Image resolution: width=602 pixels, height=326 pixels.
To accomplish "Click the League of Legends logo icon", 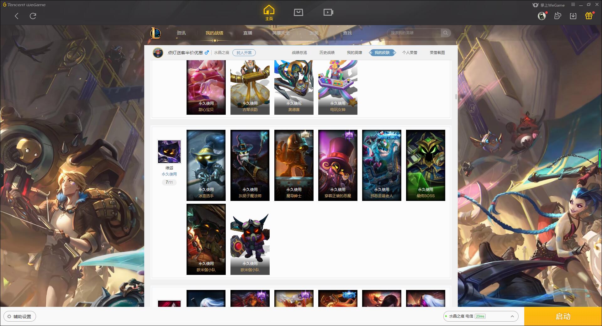I will [x=156, y=33].
